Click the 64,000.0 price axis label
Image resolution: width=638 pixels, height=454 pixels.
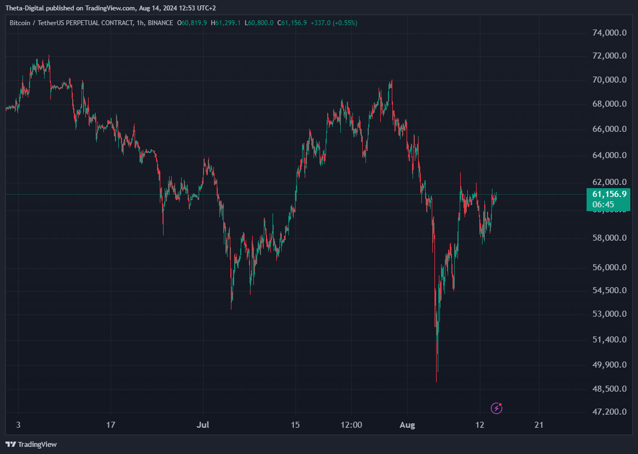(x=609, y=155)
